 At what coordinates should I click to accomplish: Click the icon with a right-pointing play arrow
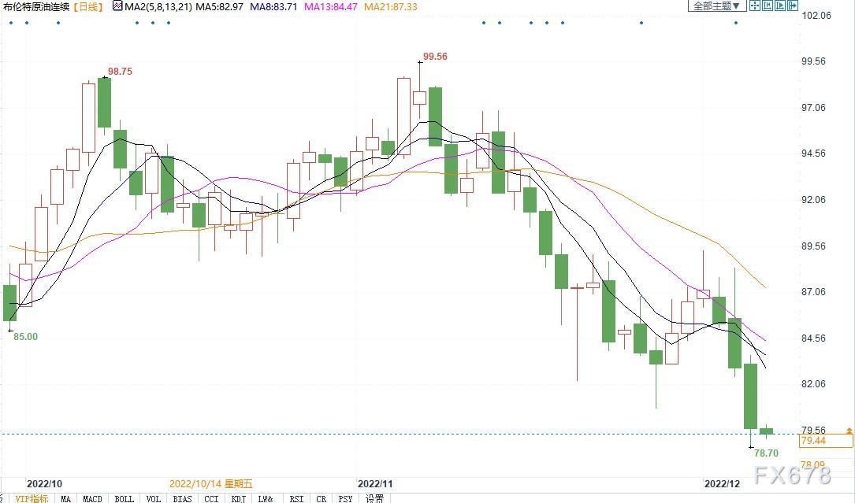[780, 6]
